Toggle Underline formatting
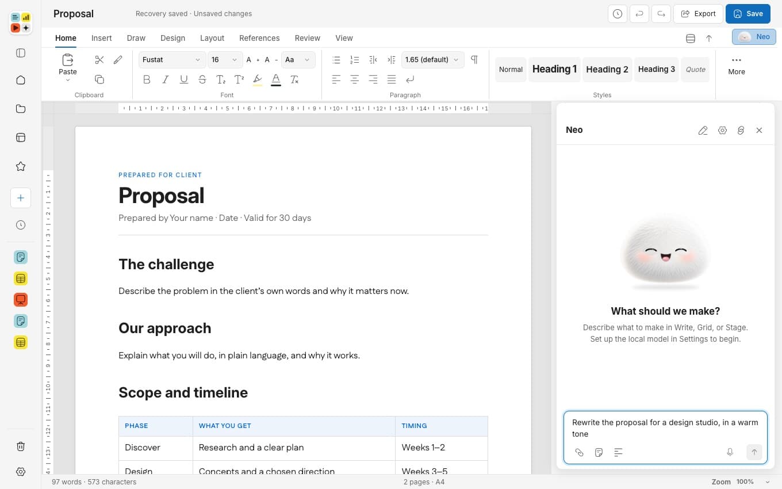The width and height of the screenshot is (782, 489). click(183, 79)
